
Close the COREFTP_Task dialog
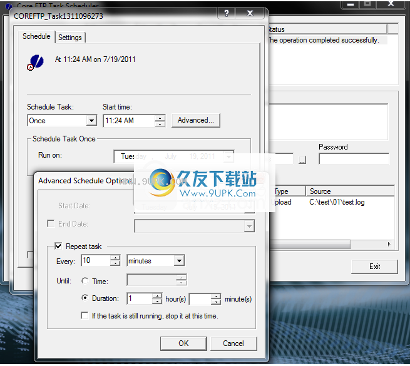tap(250, 13)
